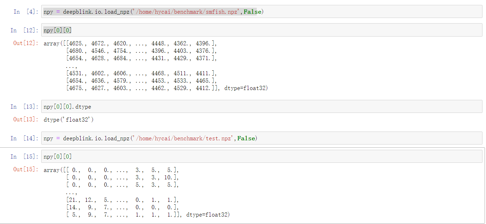Click the load_npz function name in In [14]
The width and height of the screenshot is (486, 224).
pyautogui.click(x=117, y=138)
